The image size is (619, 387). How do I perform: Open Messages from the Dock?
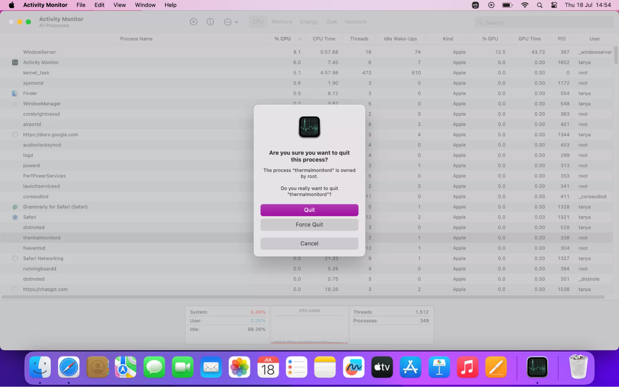tap(154, 367)
